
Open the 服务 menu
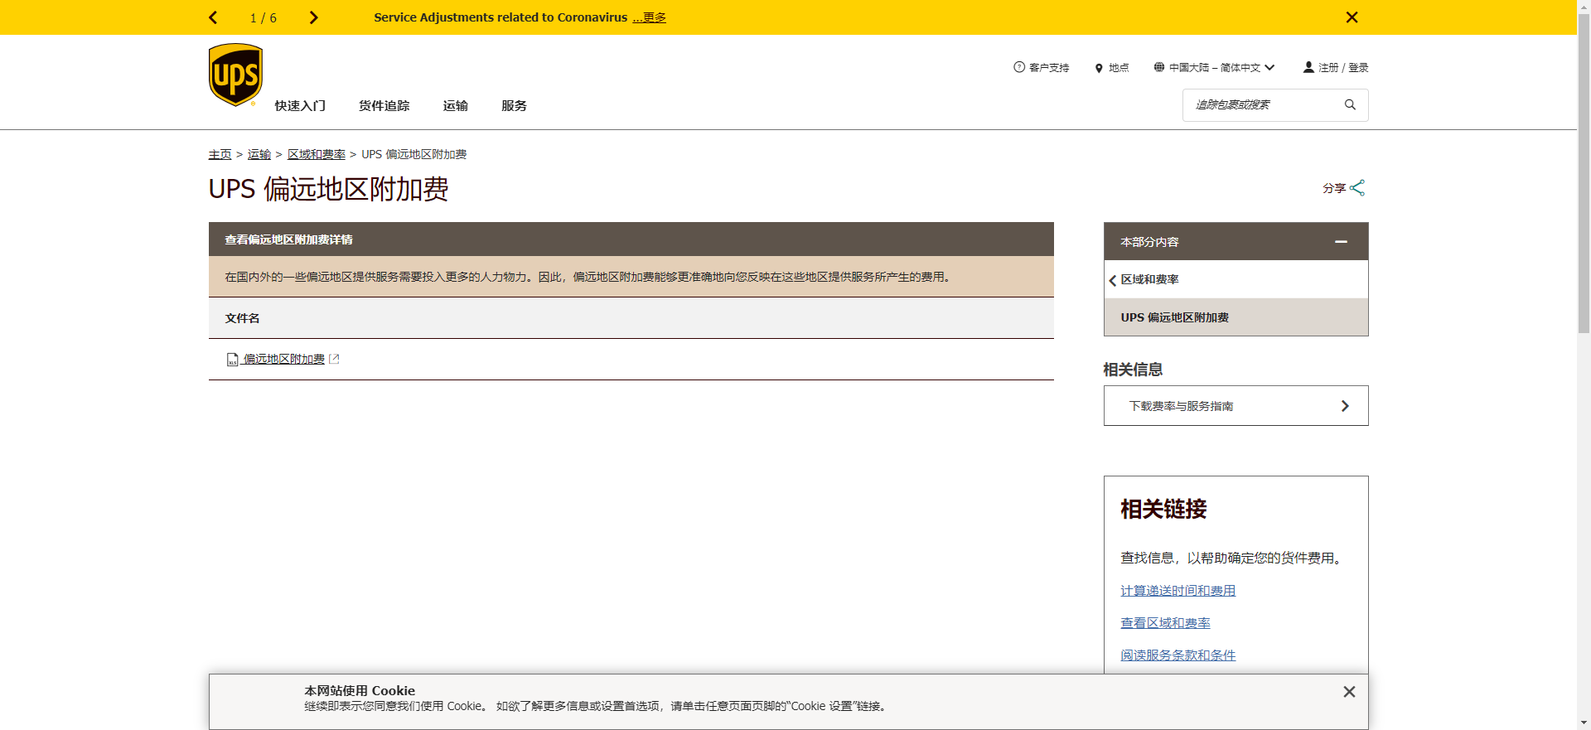pos(514,105)
